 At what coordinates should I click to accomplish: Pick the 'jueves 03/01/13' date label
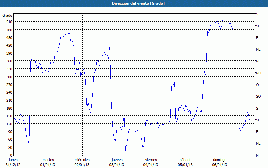117,162
